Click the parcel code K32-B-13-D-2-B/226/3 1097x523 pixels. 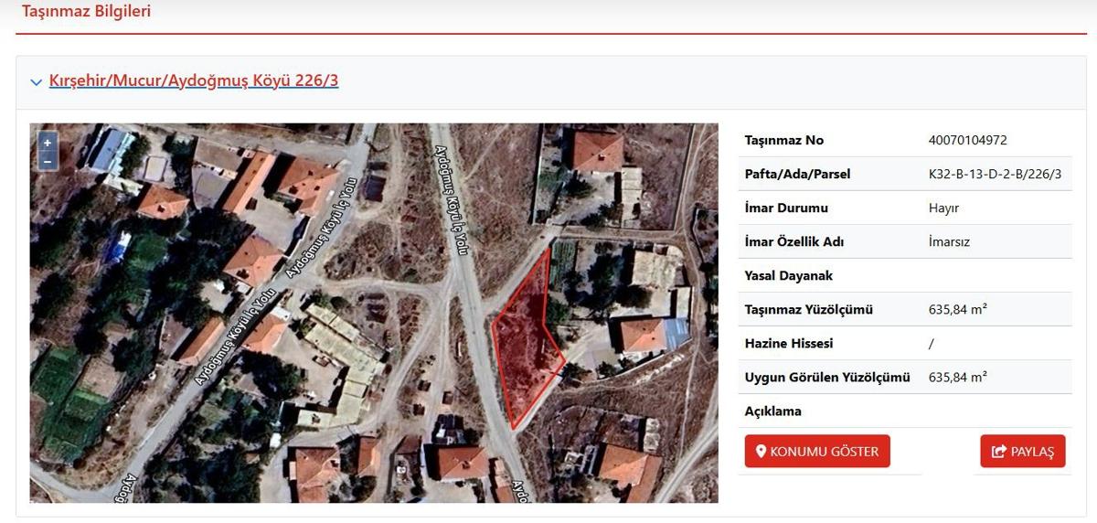tap(995, 174)
